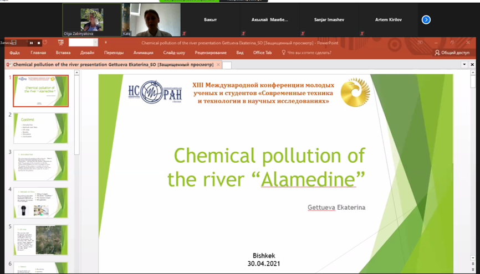The image size is (480, 274).
Task: Select slide 4 Methods thumbnail
Action: pyautogui.click(x=40, y=203)
